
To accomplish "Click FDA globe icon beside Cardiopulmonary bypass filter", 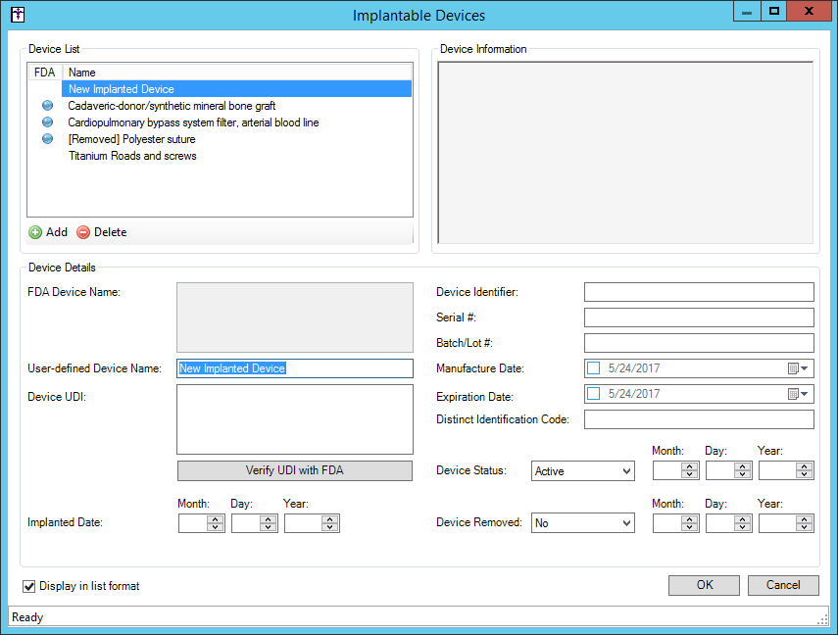I will click(x=46, y=122).
